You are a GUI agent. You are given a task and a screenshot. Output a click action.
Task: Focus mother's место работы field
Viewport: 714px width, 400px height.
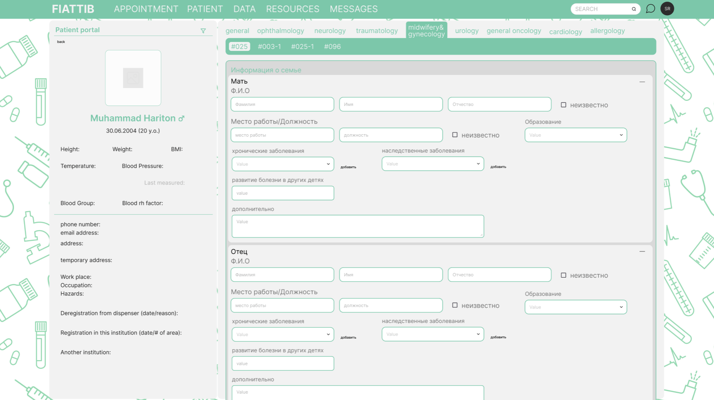click(282, 135)
